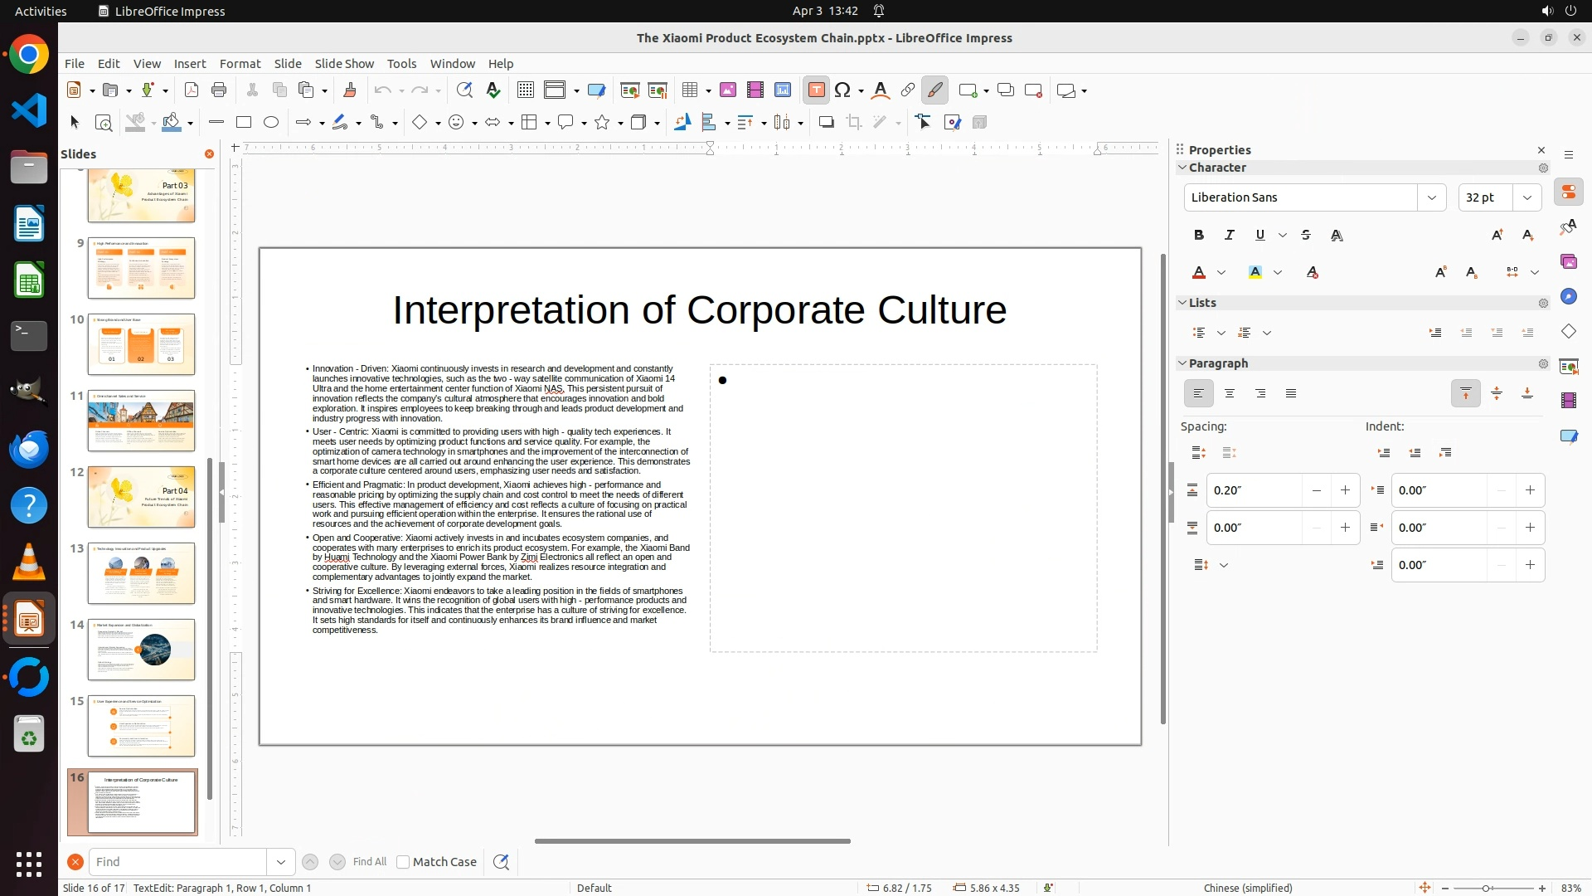Open the font name dropdown

coord(1431,197)
